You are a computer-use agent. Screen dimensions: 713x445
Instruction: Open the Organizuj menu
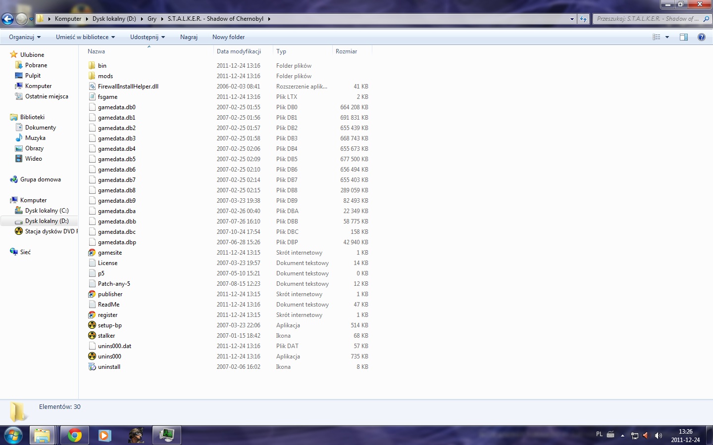pos(25,37)
